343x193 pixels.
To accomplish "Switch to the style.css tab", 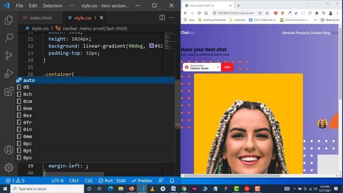I will [x=83, y=18].
